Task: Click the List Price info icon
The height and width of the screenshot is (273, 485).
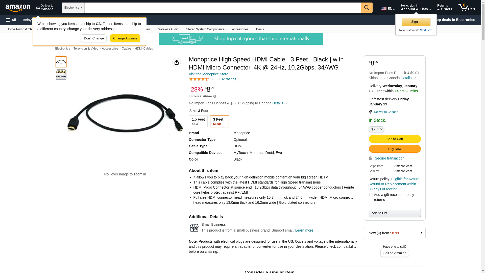Action: 215,96
